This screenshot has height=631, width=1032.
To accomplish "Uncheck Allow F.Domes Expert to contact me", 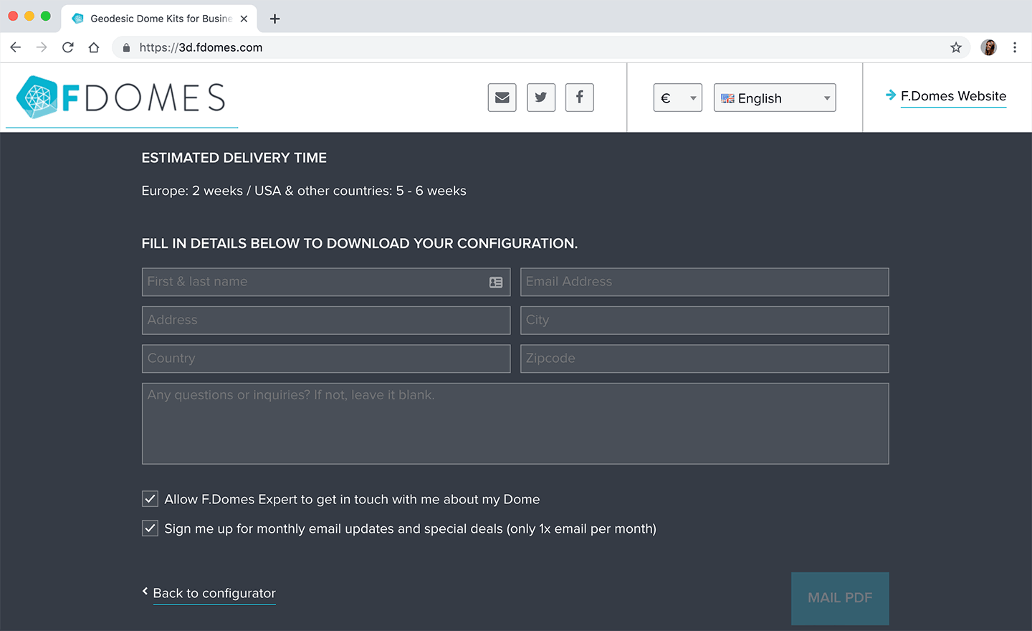I will [150, 499].
